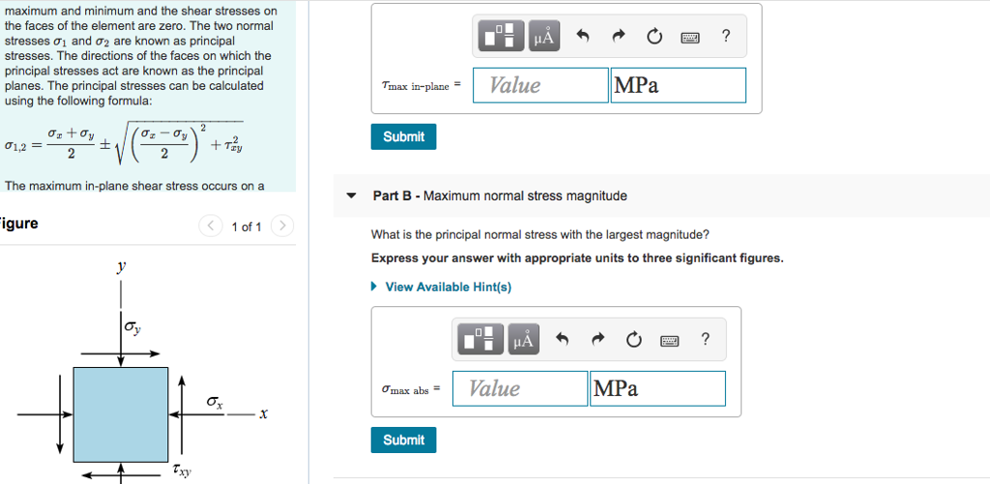990x484 pixels.
Task: Click the σmax abs units field
Action: tap(657, 388)
